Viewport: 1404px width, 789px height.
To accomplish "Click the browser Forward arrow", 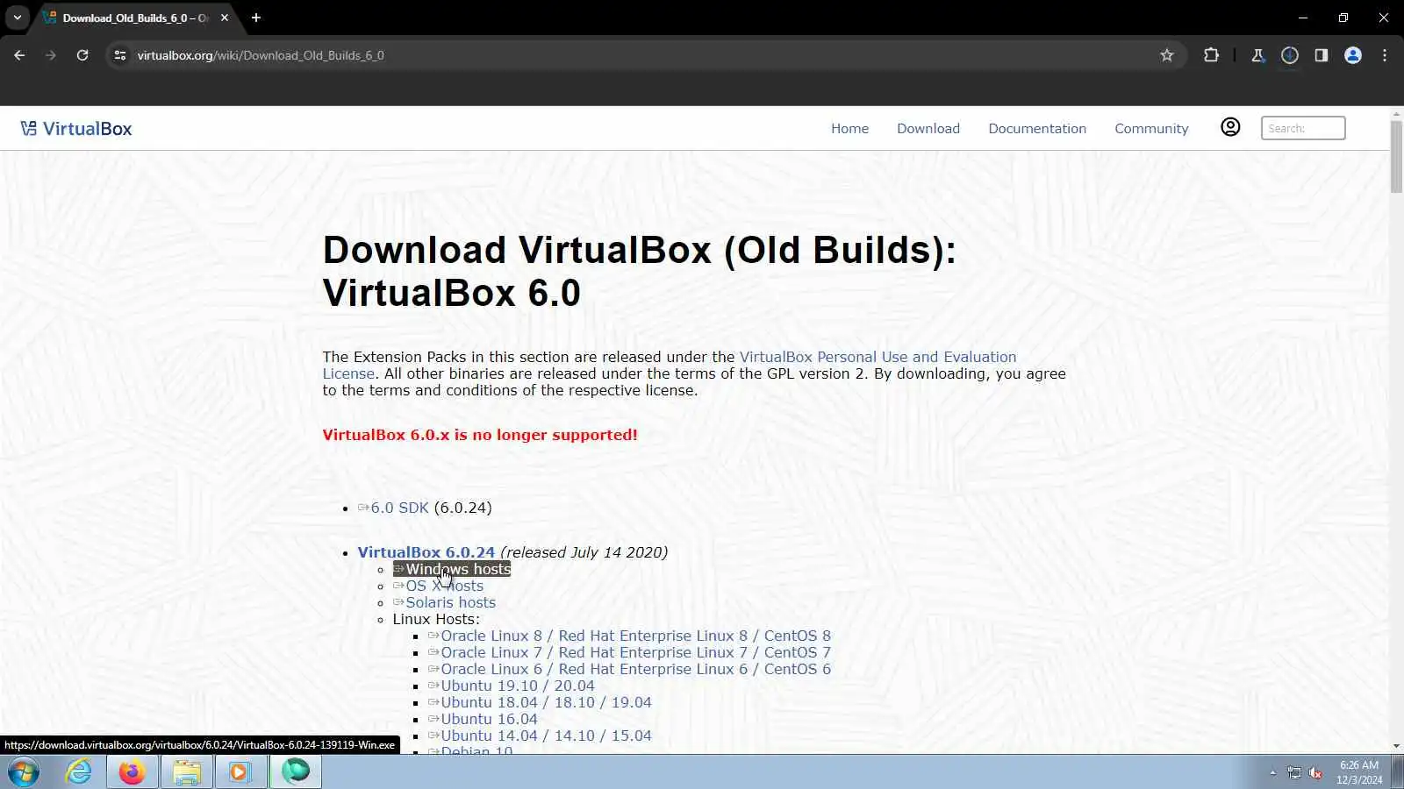I will click(51, 55).
